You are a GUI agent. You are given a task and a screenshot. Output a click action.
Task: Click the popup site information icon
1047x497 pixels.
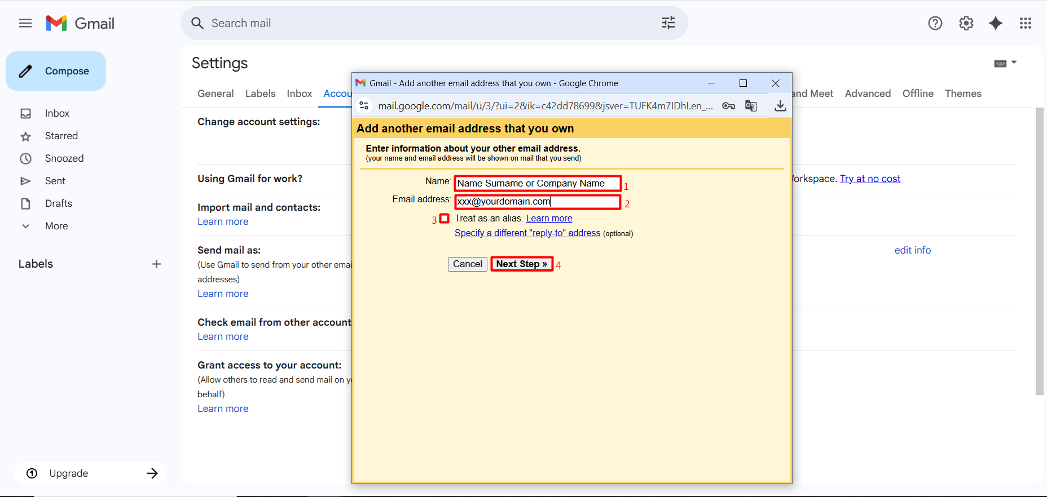pos(364,105)
